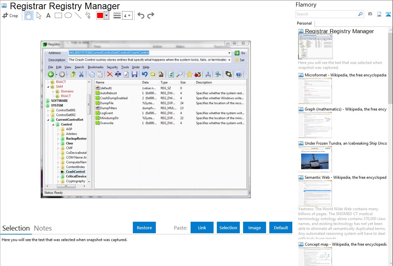Click the scissors Cut icon

81,74
